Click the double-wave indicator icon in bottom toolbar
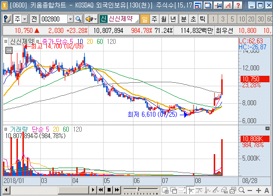 [x=199, y=191]
